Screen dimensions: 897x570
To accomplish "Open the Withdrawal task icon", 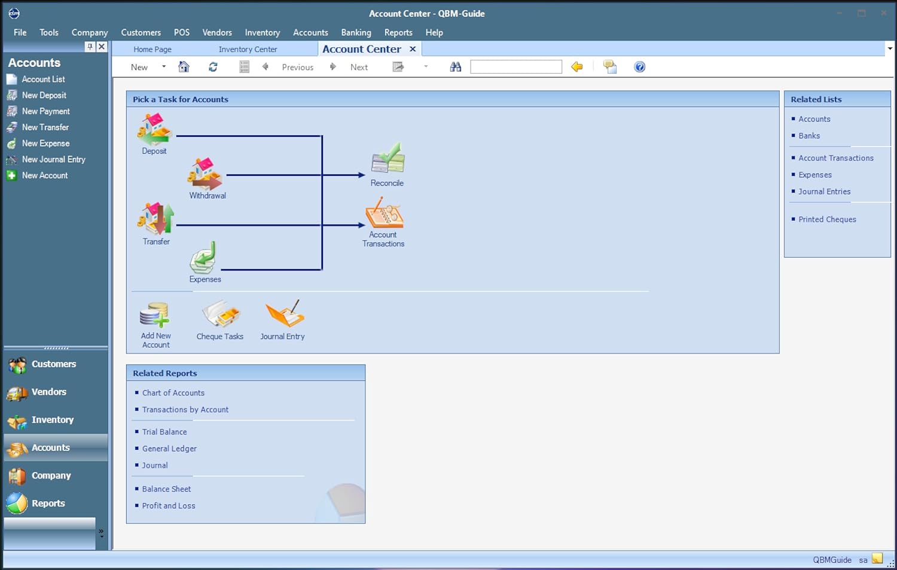I will (205, 173).
